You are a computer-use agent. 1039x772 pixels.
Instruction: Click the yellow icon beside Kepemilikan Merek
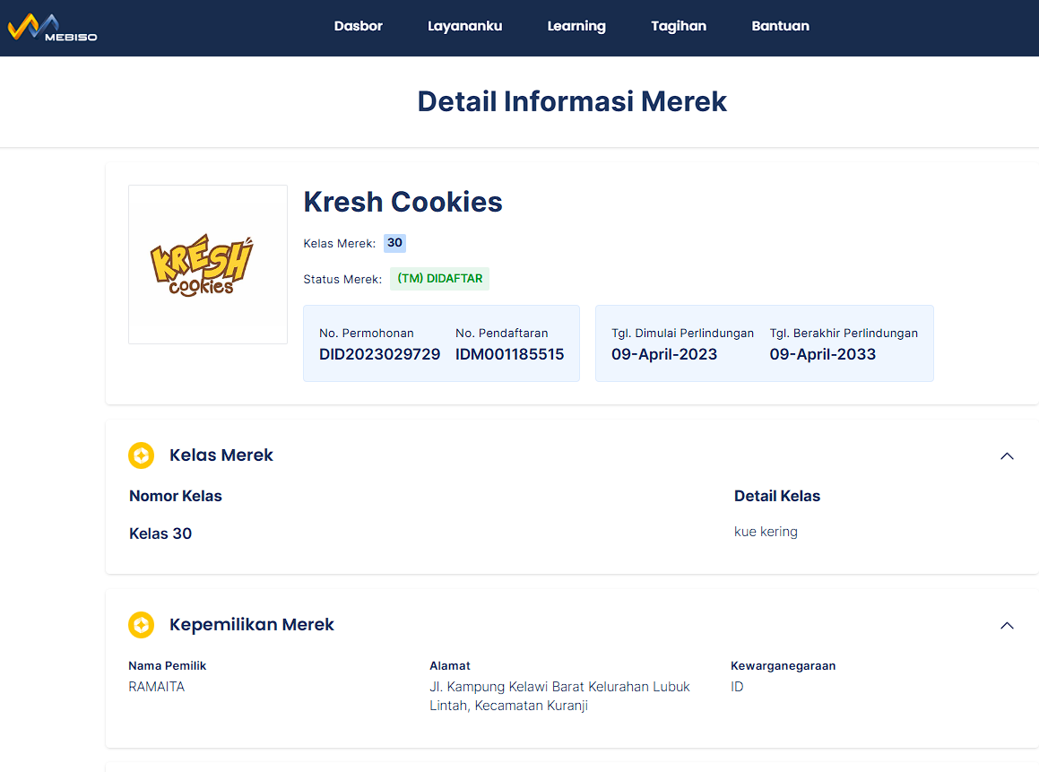point(141,625)
